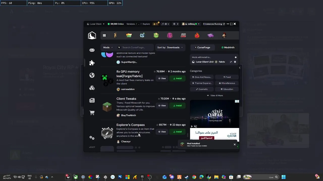The height and width of the screenshot is (181, 323).
Task: Collapse the right side panel chevron
Action: 239,68
